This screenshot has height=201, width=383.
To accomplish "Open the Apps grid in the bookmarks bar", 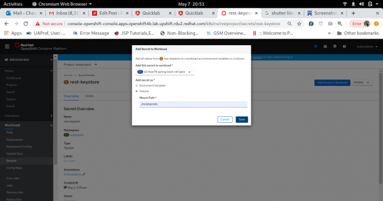I will (x=13, y=33).
